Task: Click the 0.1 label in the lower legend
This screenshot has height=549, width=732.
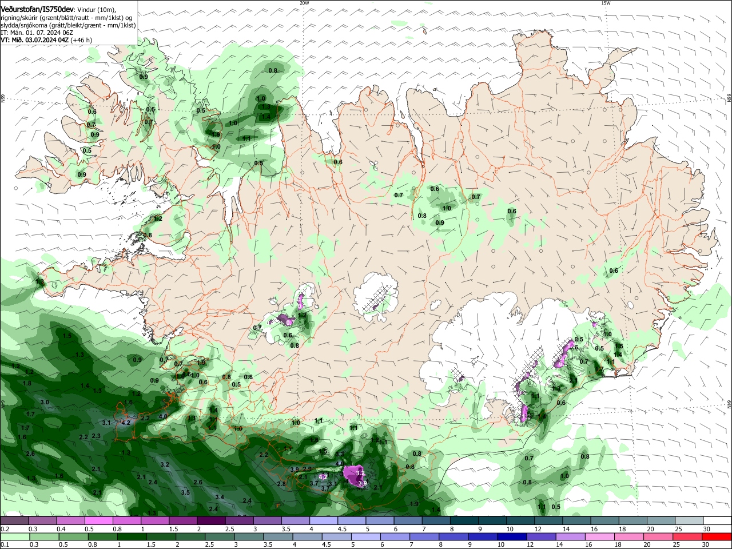Action: [x=4, y=544]
